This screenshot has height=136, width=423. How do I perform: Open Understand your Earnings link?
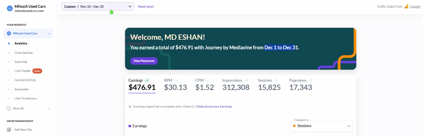point(214,107)
